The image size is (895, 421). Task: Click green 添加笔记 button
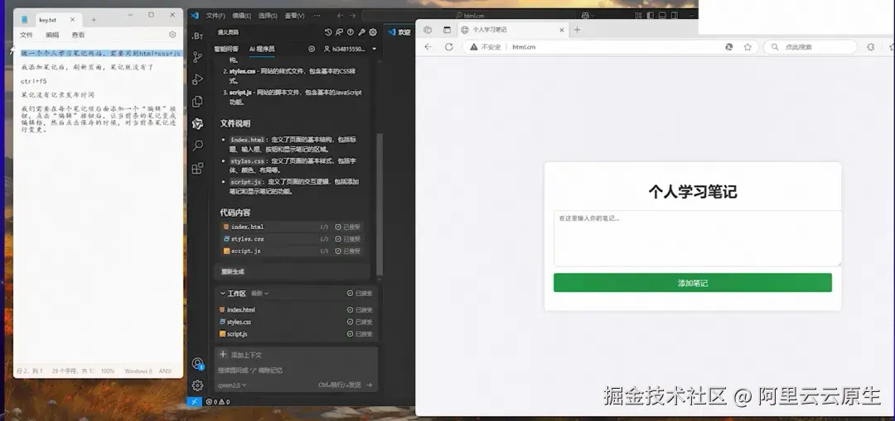(x=692, y=283)
